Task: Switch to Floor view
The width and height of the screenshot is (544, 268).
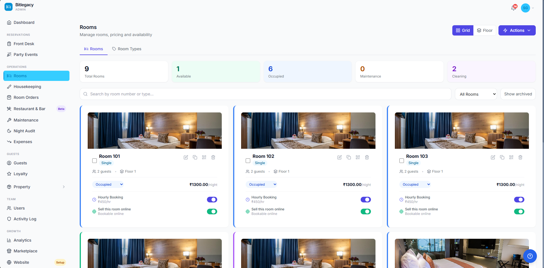Action: 485,30
